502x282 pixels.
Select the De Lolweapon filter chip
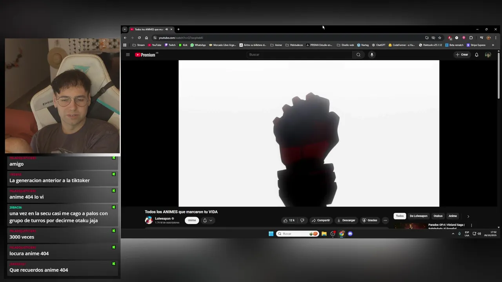(418, 216)
